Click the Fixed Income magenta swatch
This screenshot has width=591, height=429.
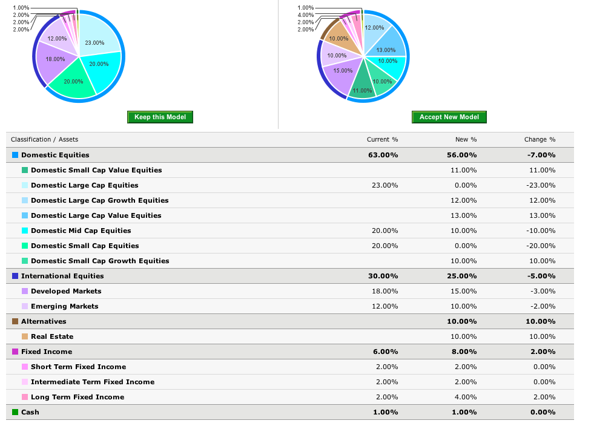coord(15,352)
